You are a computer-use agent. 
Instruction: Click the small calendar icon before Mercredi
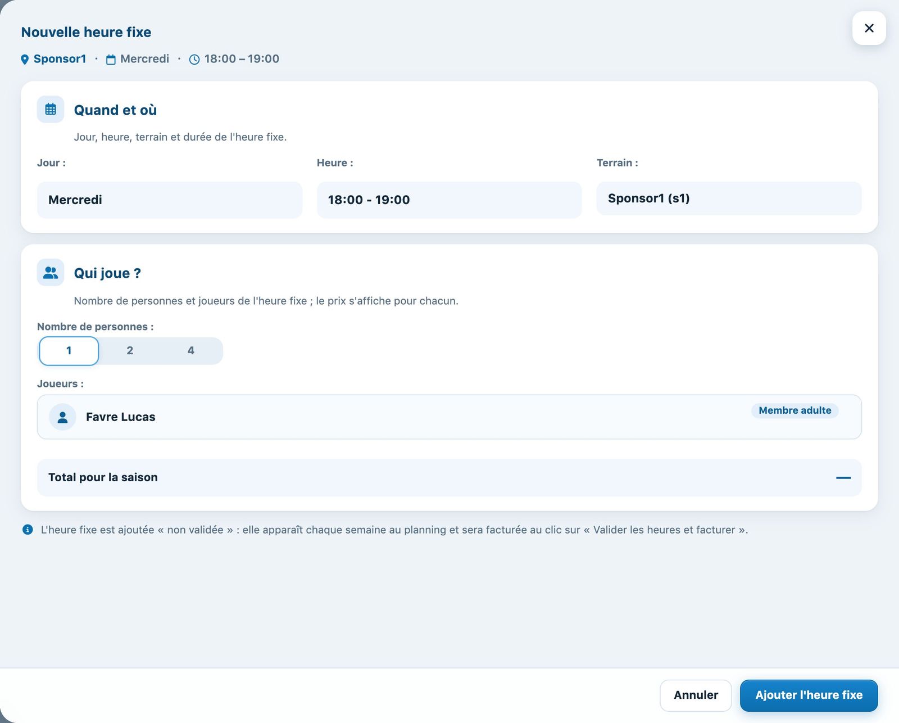click(x=111, y=60)
